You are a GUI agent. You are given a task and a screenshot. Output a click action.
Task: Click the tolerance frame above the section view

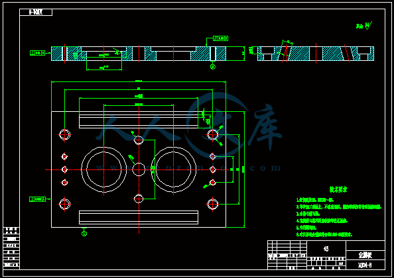[x=220, y=38]
